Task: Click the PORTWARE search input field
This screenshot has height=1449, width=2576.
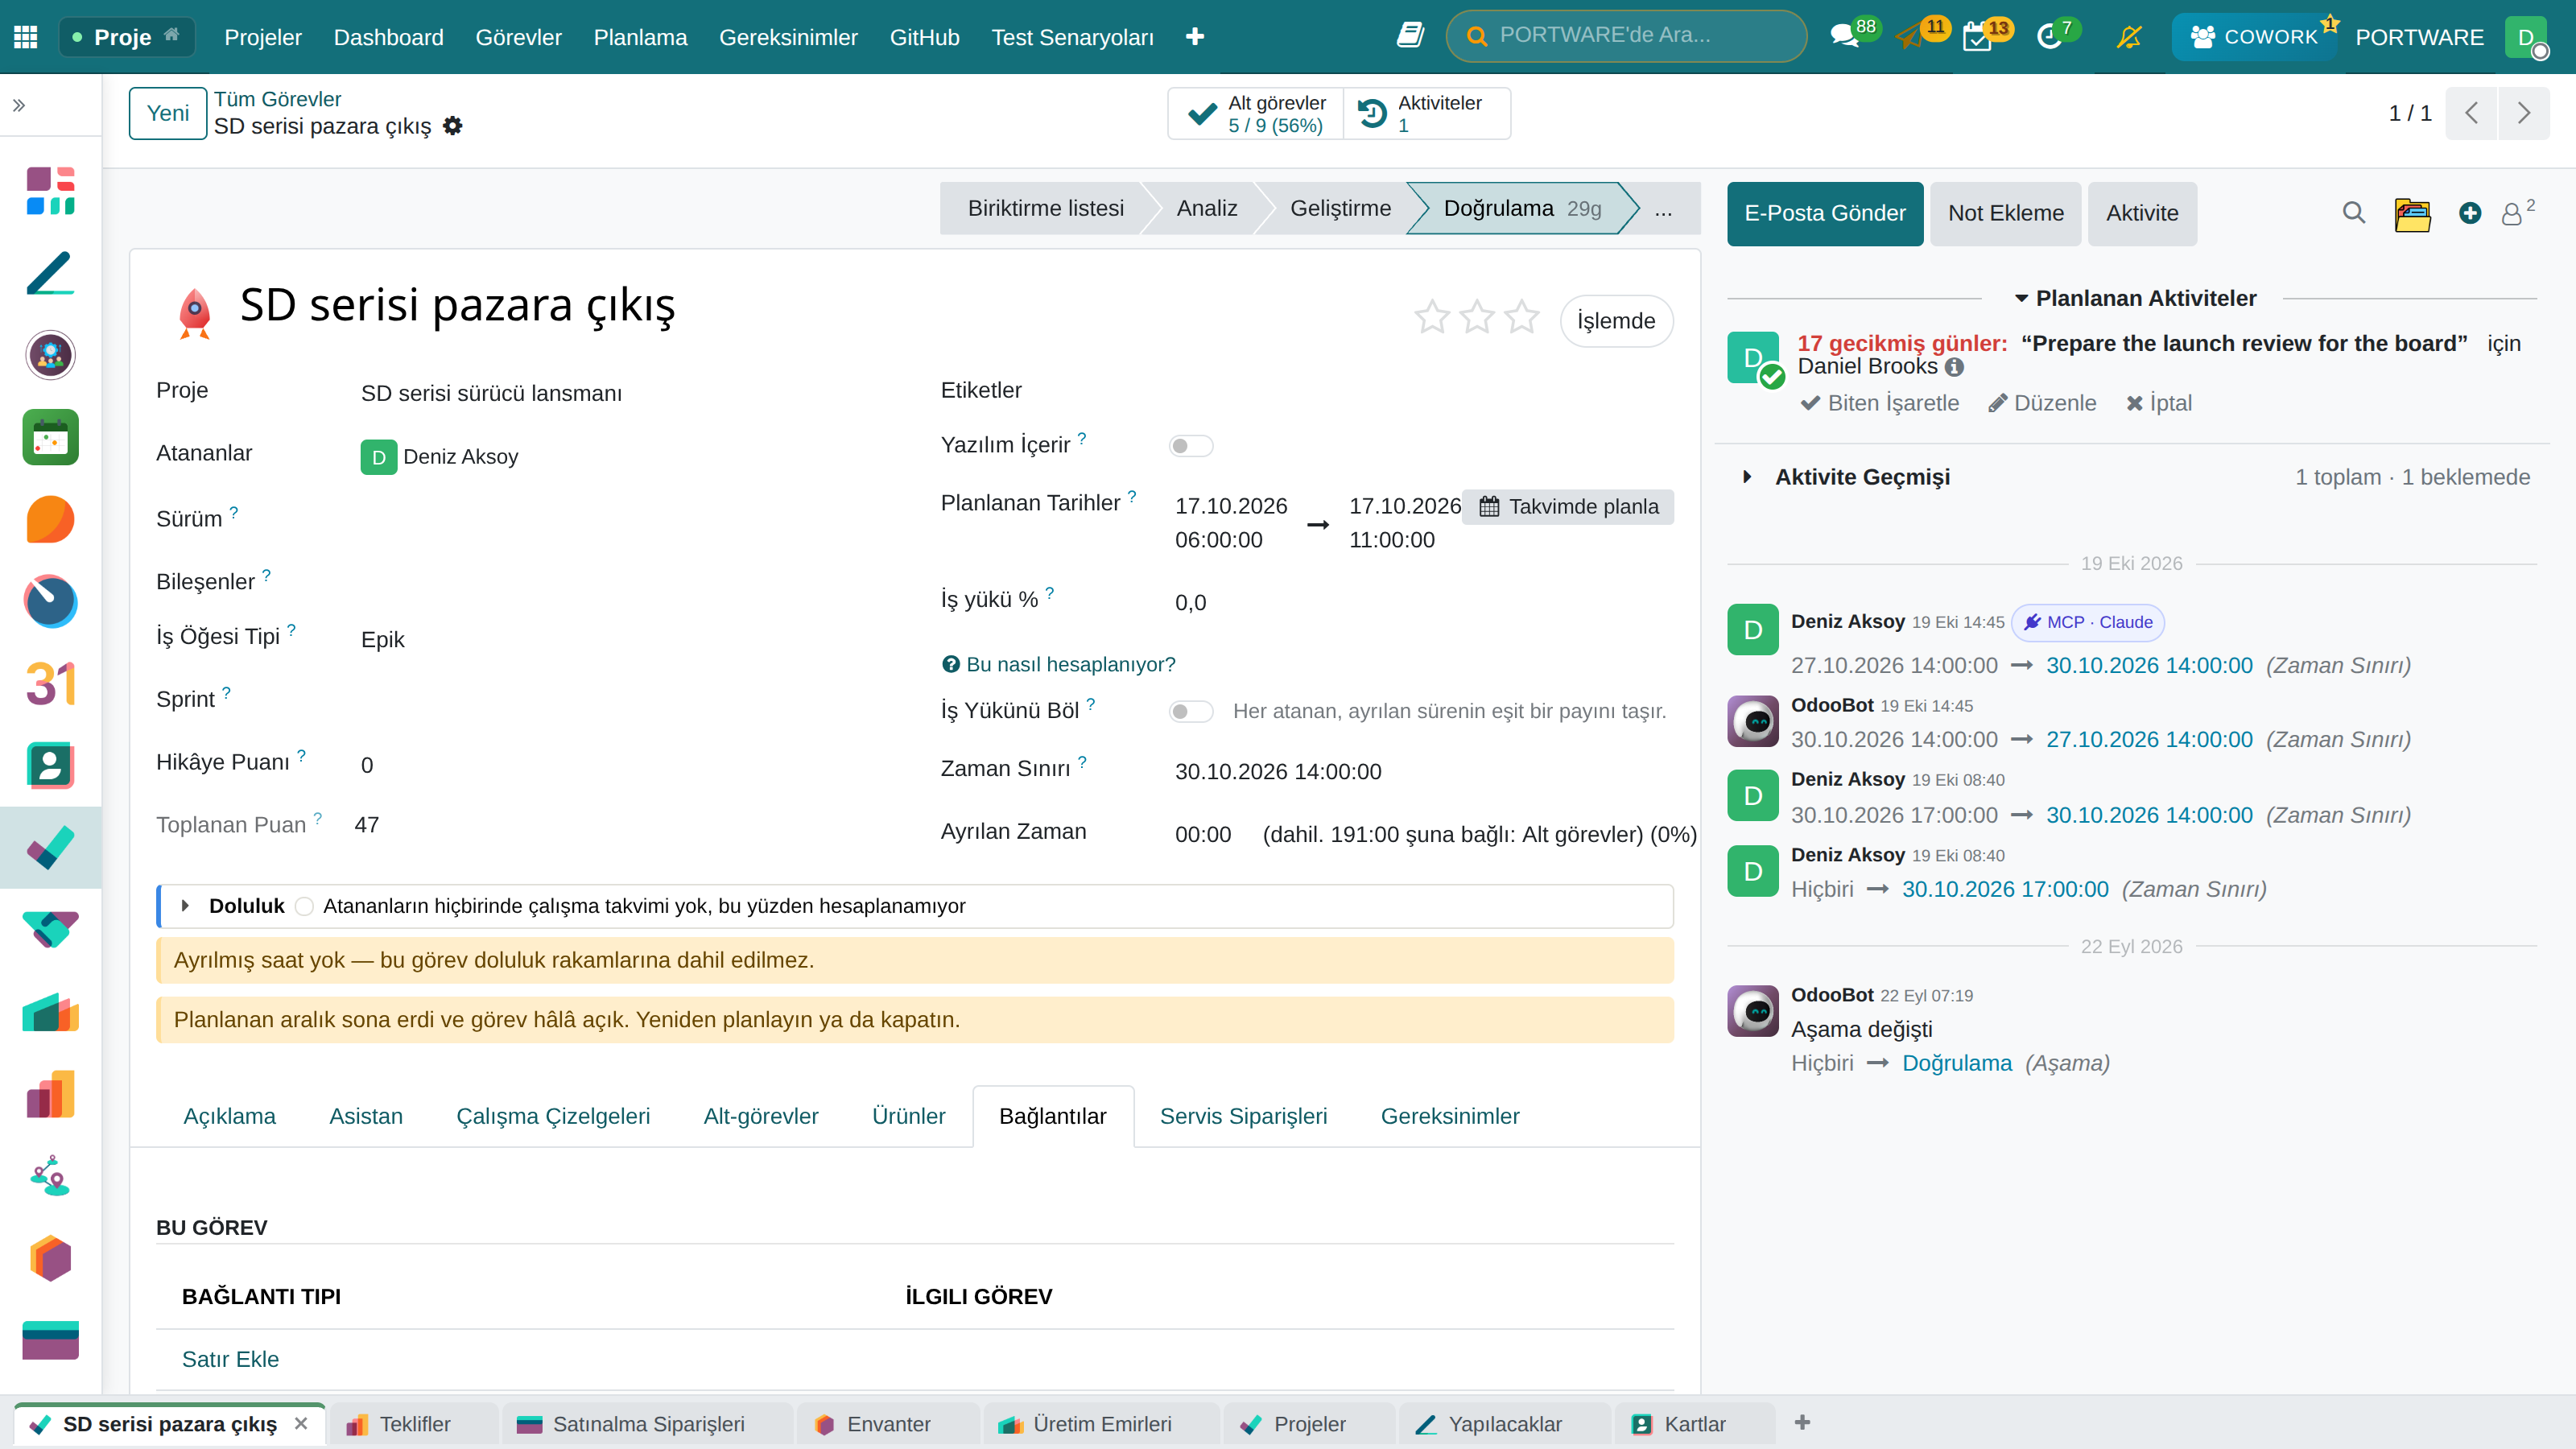Action: (x=1627, y=36)
